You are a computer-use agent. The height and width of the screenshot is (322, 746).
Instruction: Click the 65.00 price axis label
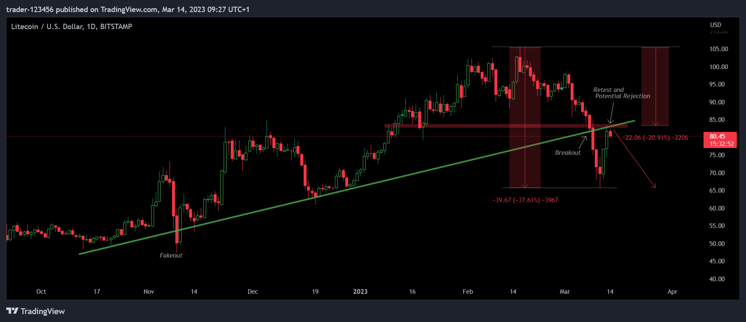[717, 191]
